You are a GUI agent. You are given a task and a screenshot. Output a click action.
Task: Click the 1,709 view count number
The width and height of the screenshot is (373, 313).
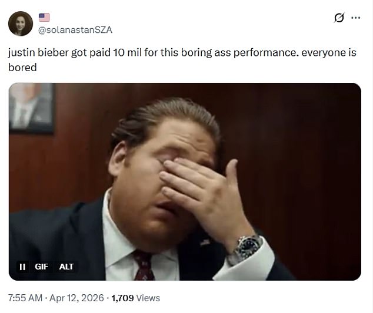tap(123, 298)
